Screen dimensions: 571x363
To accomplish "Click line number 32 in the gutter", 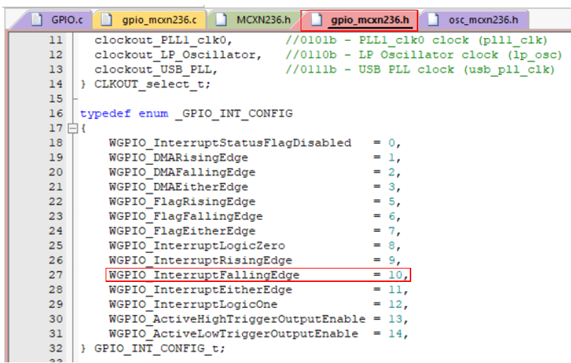I will coord(56,348).
